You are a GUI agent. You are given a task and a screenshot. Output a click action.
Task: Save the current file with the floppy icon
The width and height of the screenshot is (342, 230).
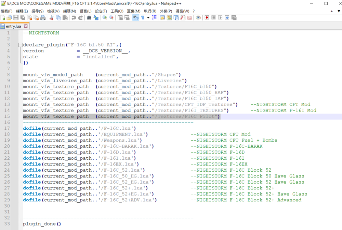click(x=16, y=18)
